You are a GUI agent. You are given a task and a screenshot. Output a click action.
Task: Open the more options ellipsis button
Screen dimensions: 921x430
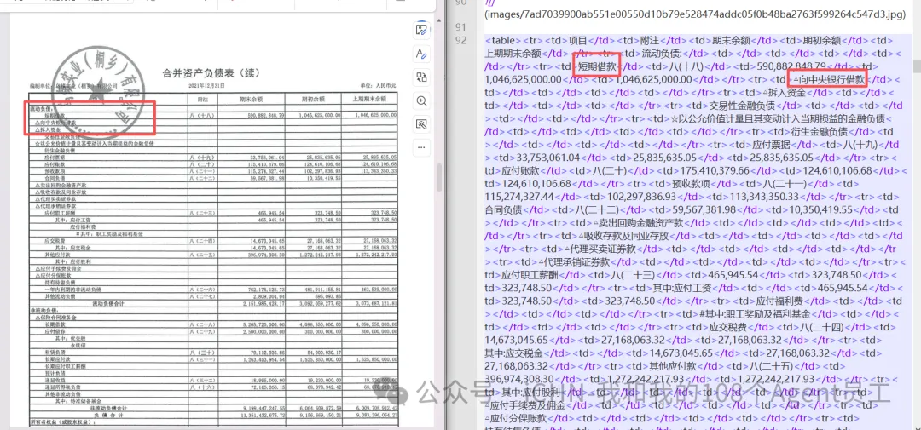[420, 147]
